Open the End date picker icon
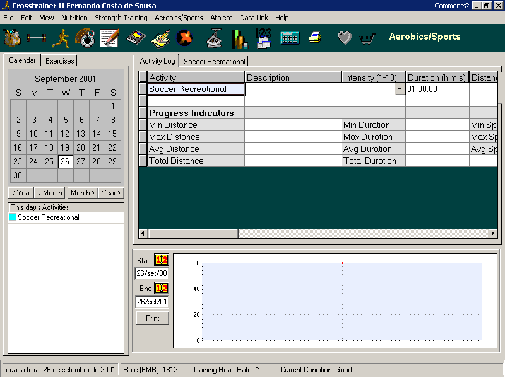This screenshot has width=505, height=378. [162, 289]
